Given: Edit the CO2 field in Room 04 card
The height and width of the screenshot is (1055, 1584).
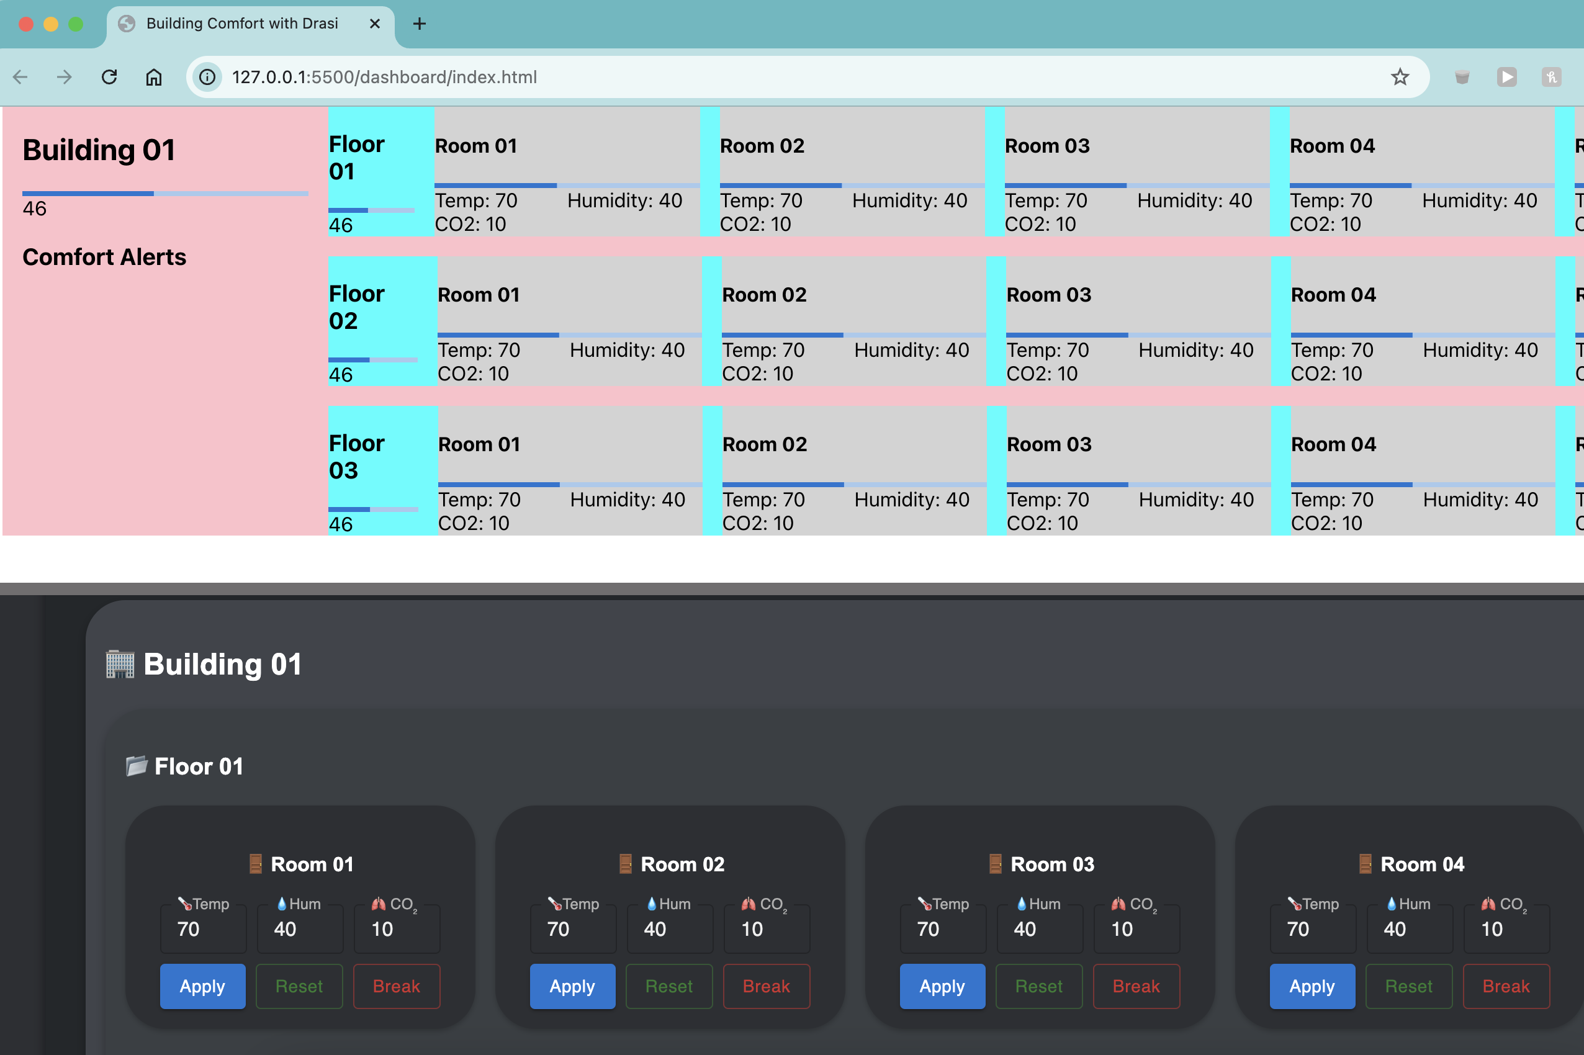Looking at the screenshot, I should point(1506,929).
